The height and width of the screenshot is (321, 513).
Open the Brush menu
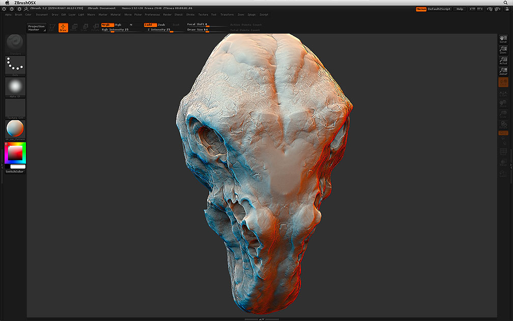tap(18, 15)
